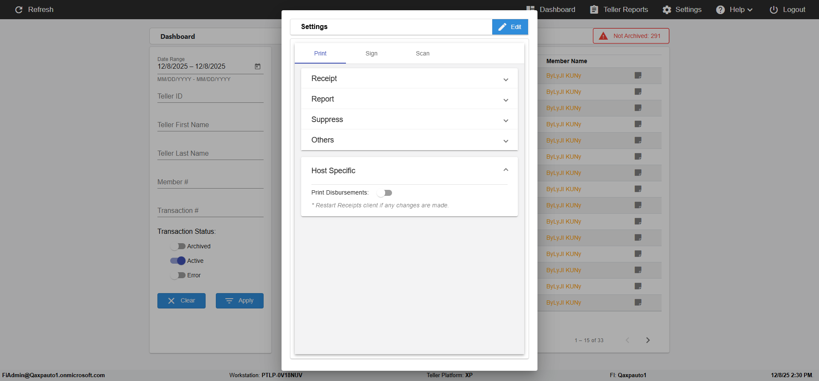Click the Restart Receipts client note
This screenshot has width=819, height=381.
tap(380, 205)
